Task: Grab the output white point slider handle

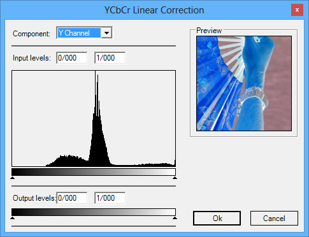Action: (x=175, y=218)
